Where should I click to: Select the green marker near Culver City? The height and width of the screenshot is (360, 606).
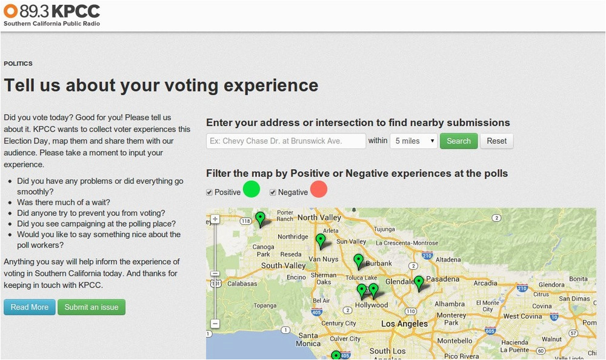[336, 355]
